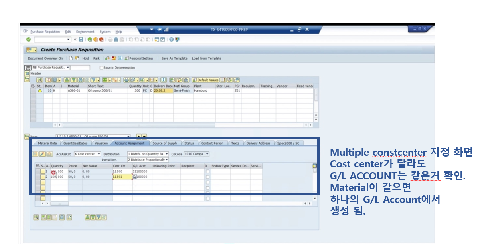Click the Change display pencil icon near AccAssCat

click(x=43, y=154)
